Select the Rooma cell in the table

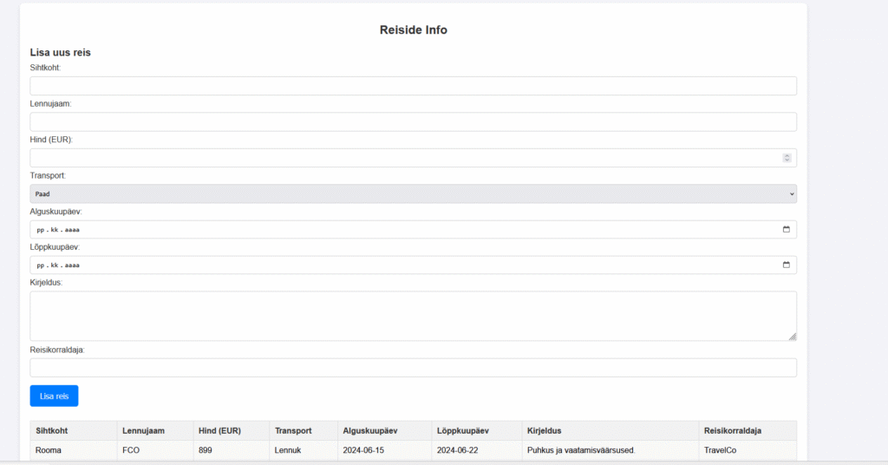click(x=49, y=450)
